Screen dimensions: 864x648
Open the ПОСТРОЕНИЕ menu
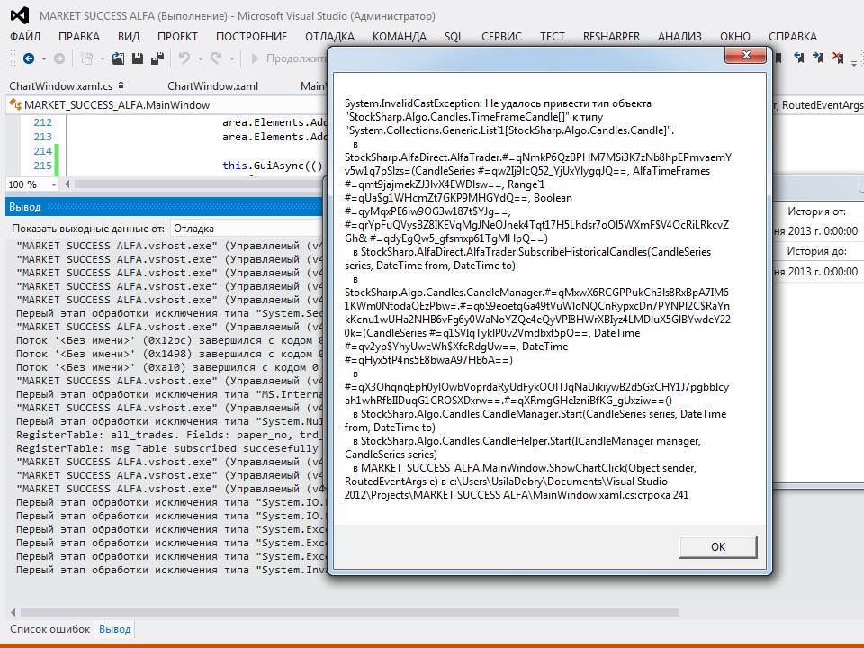[x=251, y=36]
